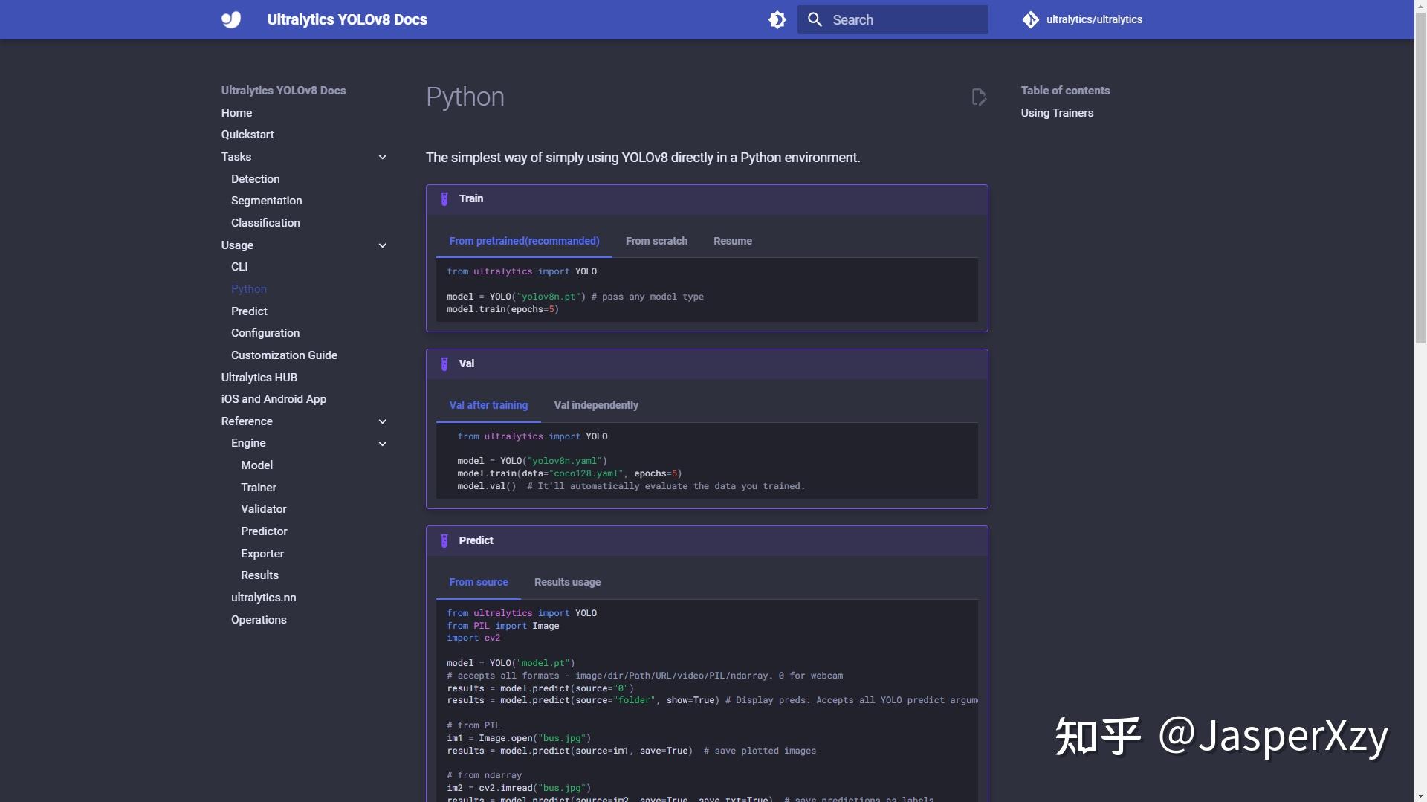Viewport: 1427px width, 802px height.
Task: Focus the Search input field
Action: click(893, 19)
